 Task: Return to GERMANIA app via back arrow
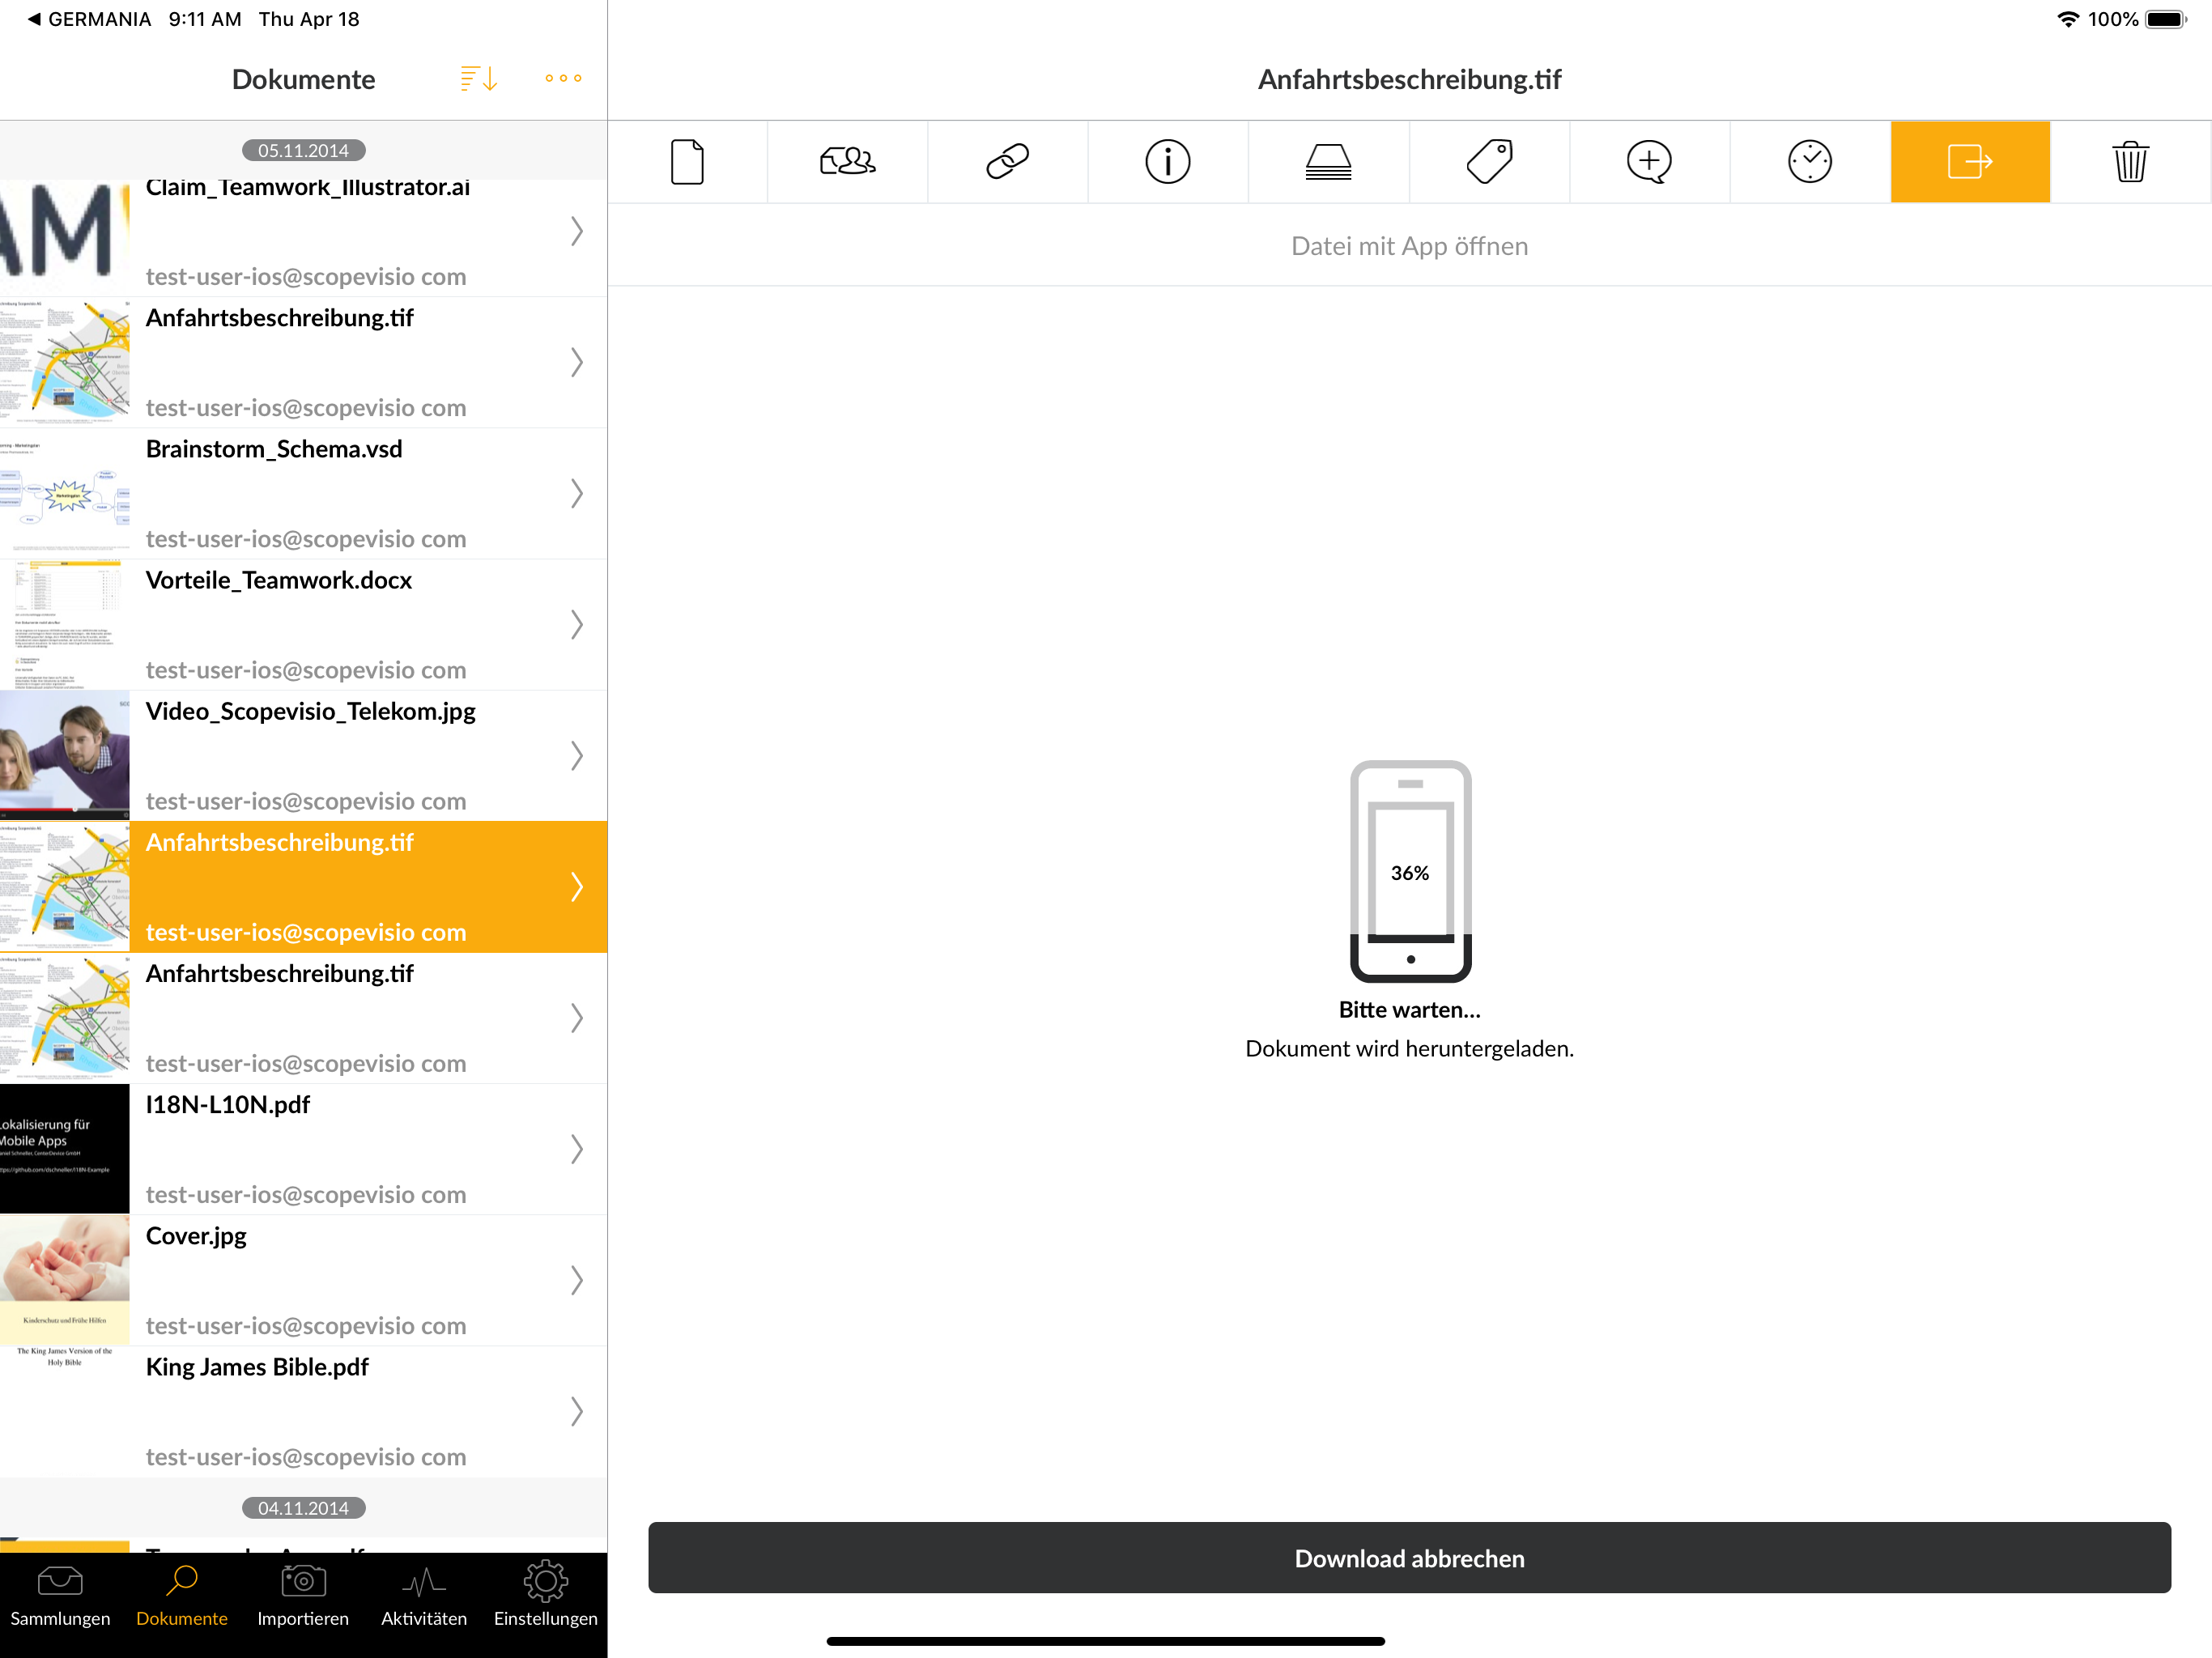pos(89,19)
